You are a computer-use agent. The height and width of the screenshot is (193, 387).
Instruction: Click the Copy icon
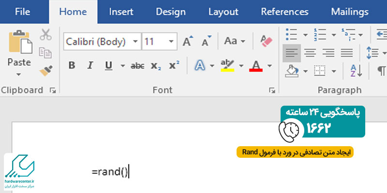45,53
